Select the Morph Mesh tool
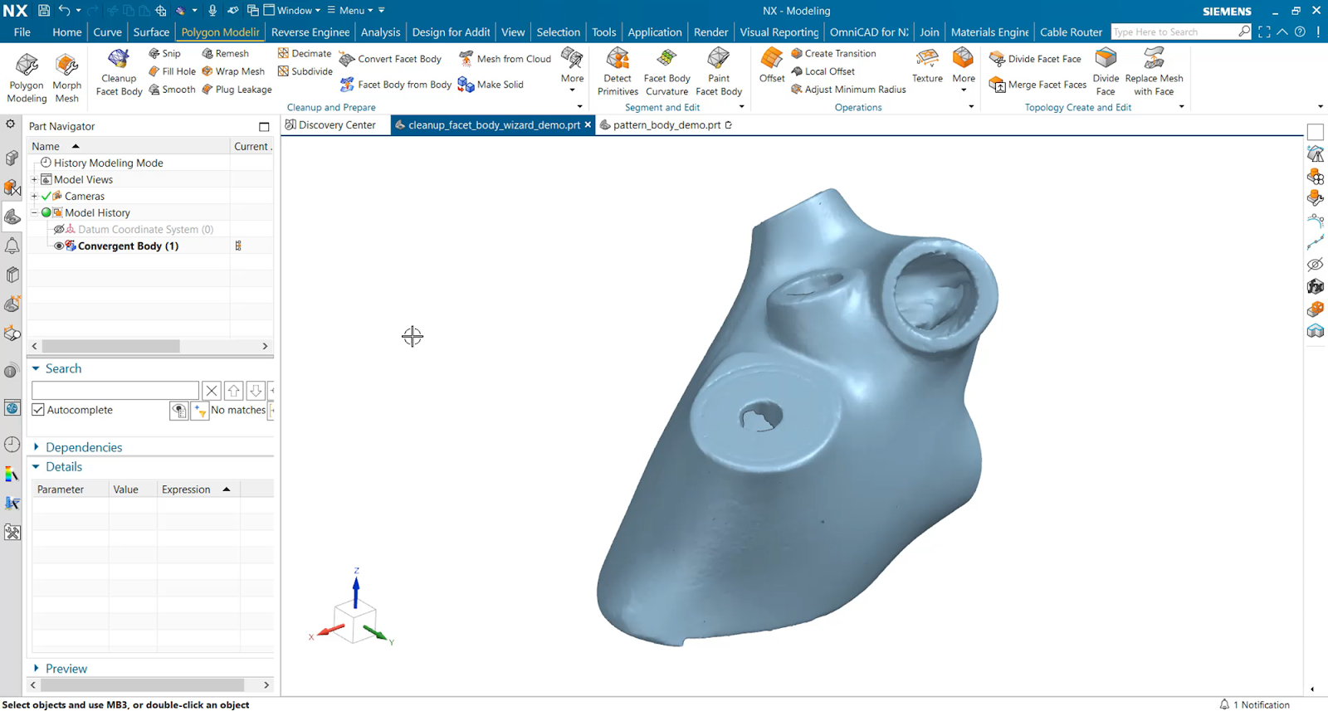1328x711 pixels. click(66, 66)
